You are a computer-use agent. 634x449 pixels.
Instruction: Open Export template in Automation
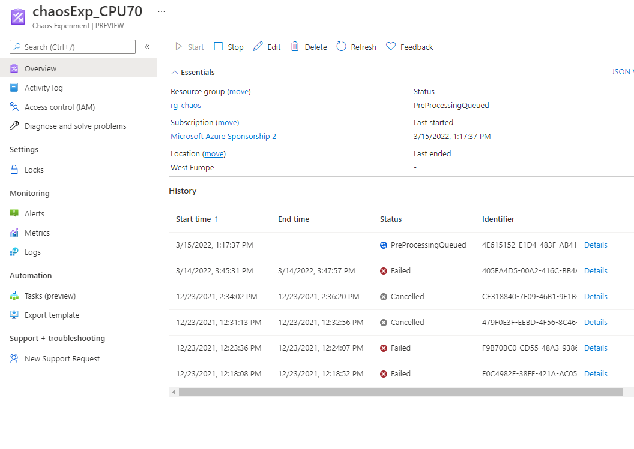tap(52, 315)
